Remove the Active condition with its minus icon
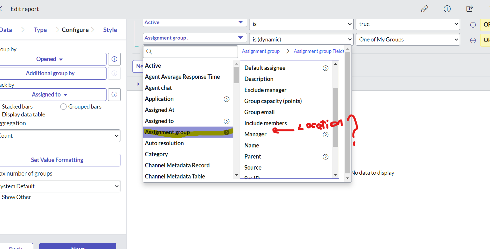Image resolution: width=490 pixels, height=249 pixels. click(x=473, y=25)
